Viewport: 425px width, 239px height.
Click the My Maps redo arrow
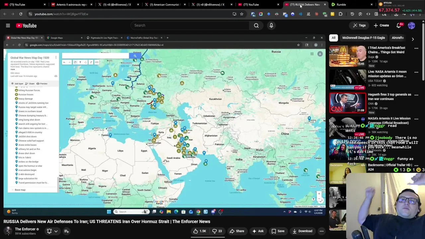click(69, 62)
